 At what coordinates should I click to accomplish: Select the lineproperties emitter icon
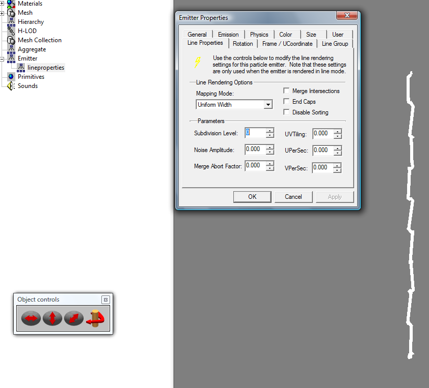coord(21,68)
